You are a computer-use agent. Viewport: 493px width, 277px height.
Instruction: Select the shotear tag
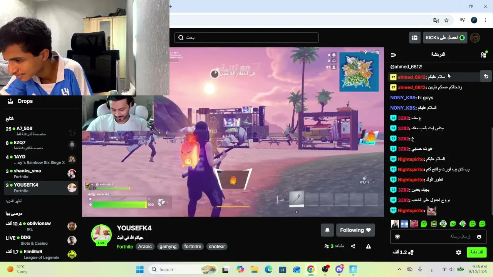[217, 247]
